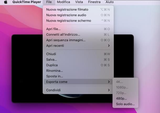
Task: Open the Vista menu
Action: (x=79, y=2)
